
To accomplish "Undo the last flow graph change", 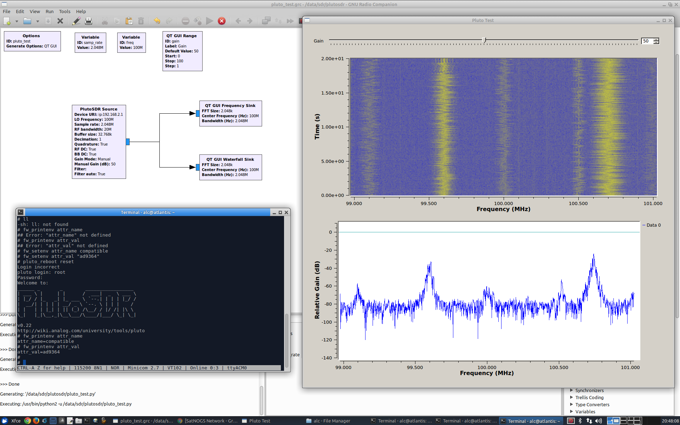I will click(157, 21).
